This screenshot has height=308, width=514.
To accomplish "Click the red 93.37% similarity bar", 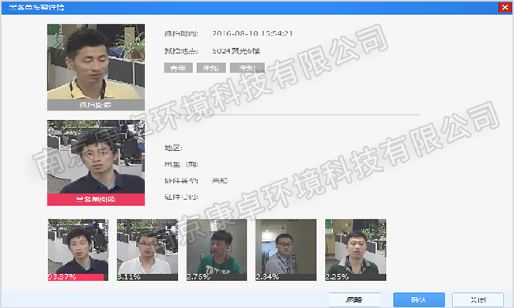I will point(76,277).
